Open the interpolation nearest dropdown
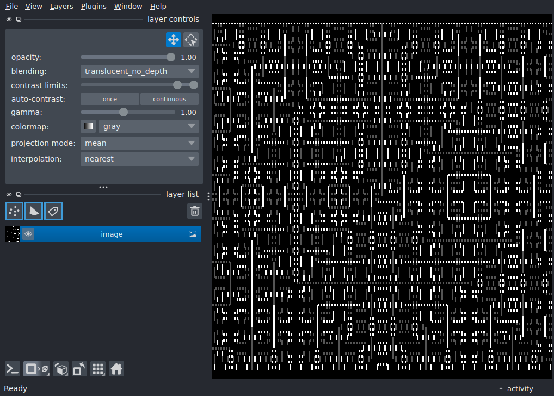Image resolution: width=554 pixels, height=396 pixels. [x=139, y=159]
